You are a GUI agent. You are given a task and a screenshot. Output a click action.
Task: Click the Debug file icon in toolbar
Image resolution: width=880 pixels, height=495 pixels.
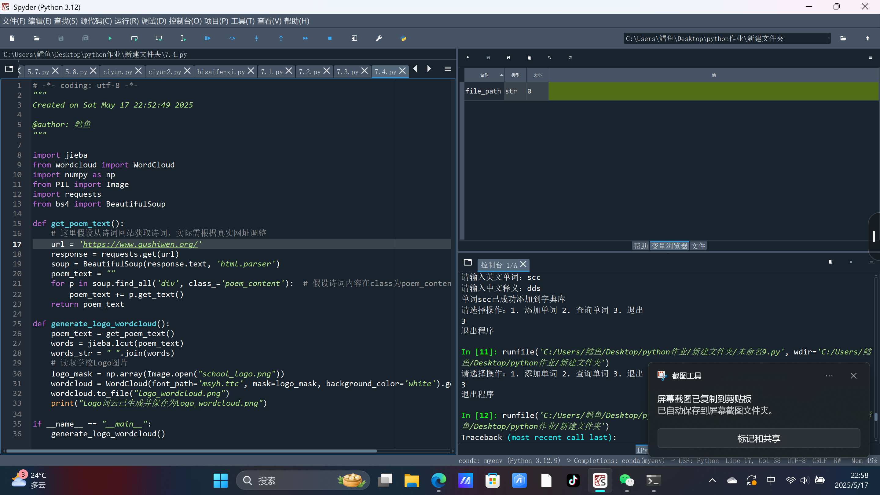point(207,38)
